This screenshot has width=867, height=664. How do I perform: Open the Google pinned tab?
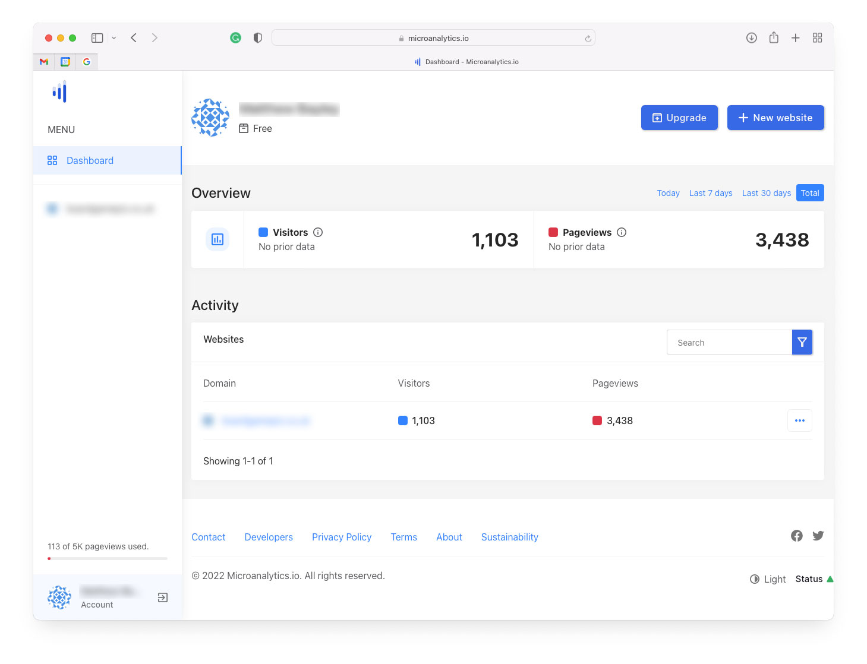click(87, 62)
